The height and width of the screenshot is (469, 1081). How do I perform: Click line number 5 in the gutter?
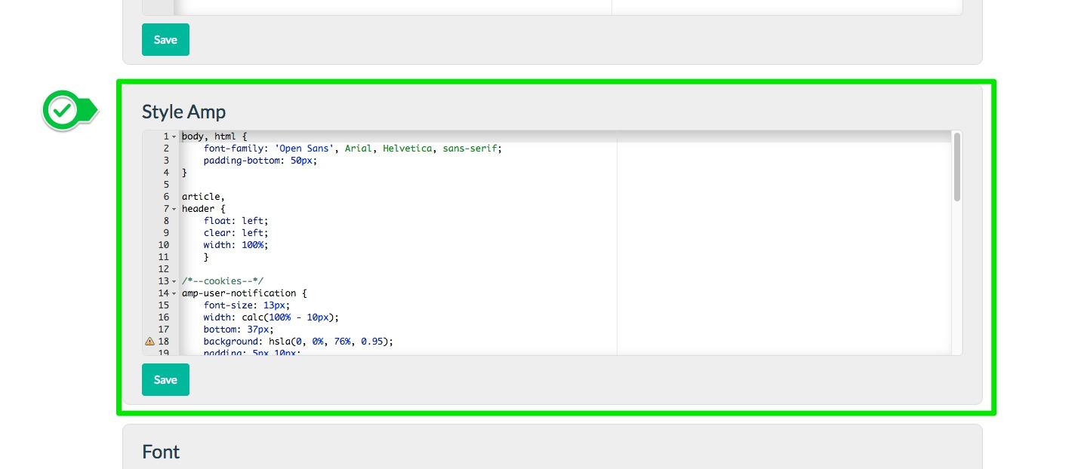(165, 185)
